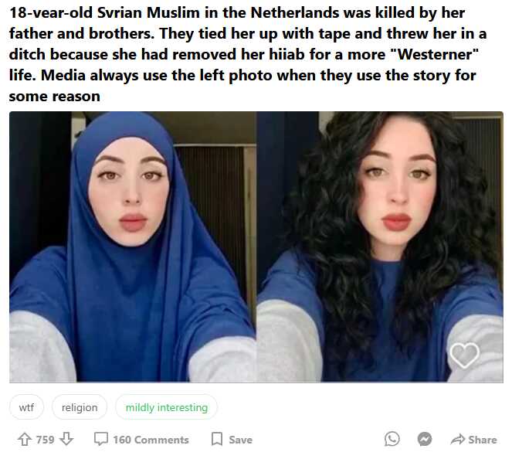Image resolution: width=512 pixels, height=459 pixels.
Task: Click the 'some reason' line of the title
Action: click(55, 97)
